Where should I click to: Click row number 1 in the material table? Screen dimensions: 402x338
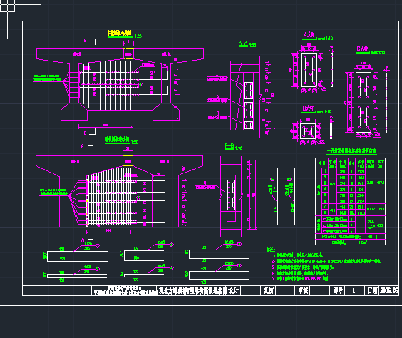325,171
